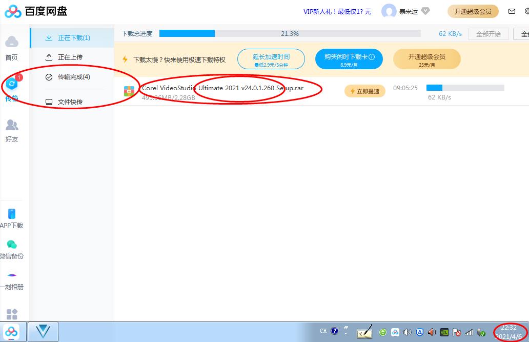This screenshot has height=342, width=529.
Task: Click the remaining time 09:05:25
Action: [405, 88]
